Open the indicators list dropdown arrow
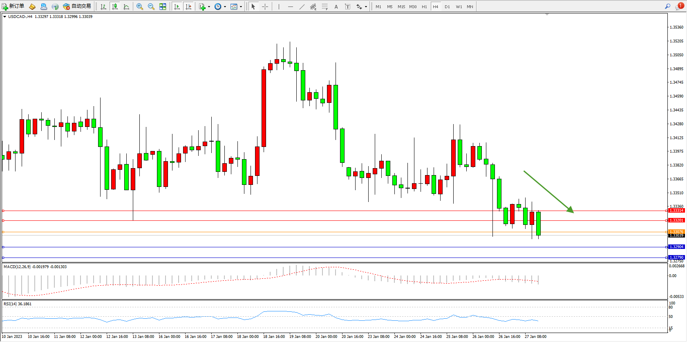This screenshot has height=342, width=687. point(209,7)
